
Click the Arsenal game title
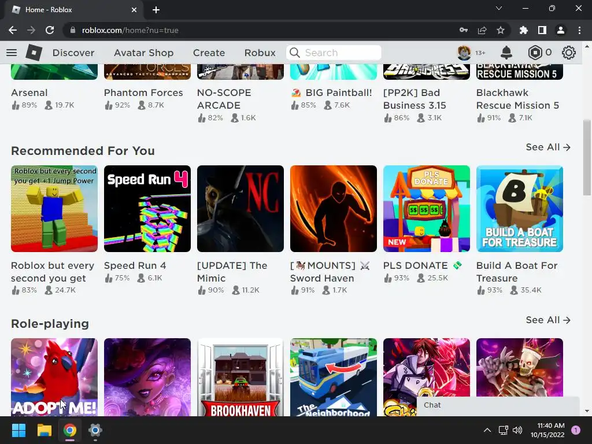[29, 92]
